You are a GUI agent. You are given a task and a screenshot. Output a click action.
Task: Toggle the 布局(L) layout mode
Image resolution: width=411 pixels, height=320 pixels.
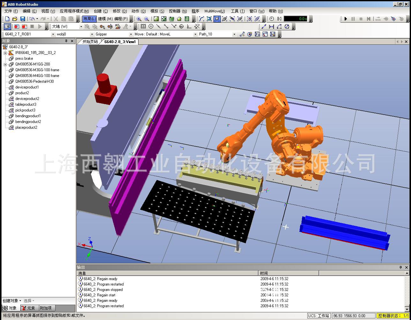coord(89,19)
